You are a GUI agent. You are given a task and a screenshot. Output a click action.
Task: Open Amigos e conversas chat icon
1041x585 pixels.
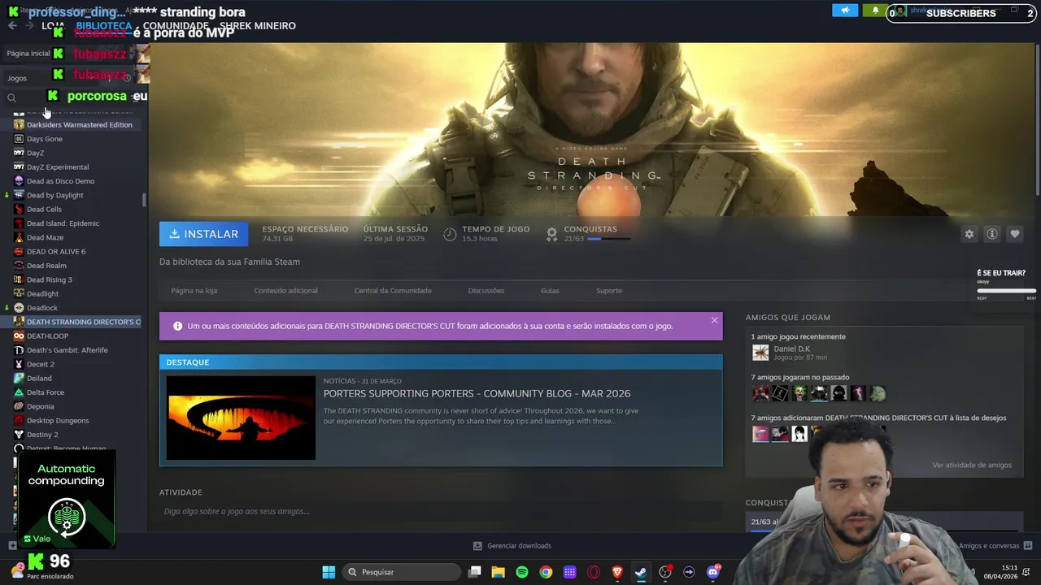(1028, 546)
